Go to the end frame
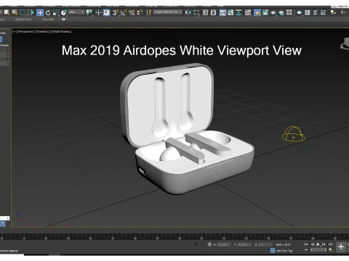This screenshot has width=349, height=261. point(330,244)
